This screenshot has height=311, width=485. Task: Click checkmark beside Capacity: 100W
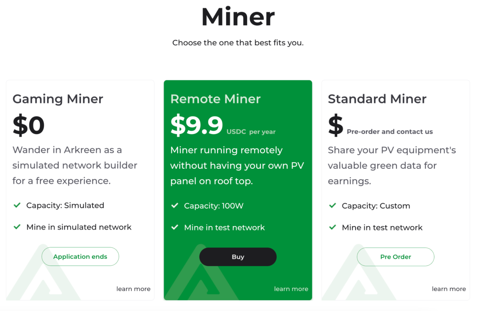tap(175, 206)
